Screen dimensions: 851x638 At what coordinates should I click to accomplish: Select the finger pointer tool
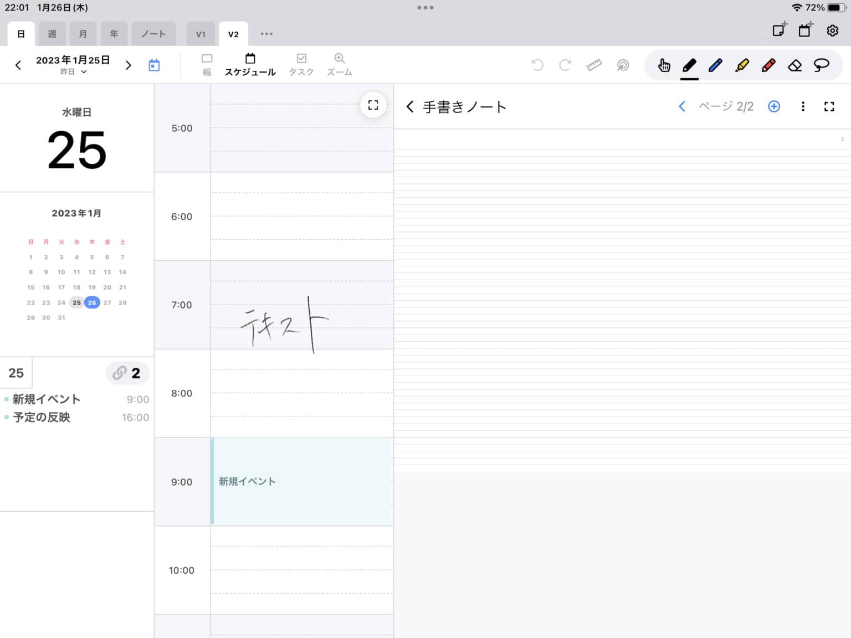pos(663,65)
